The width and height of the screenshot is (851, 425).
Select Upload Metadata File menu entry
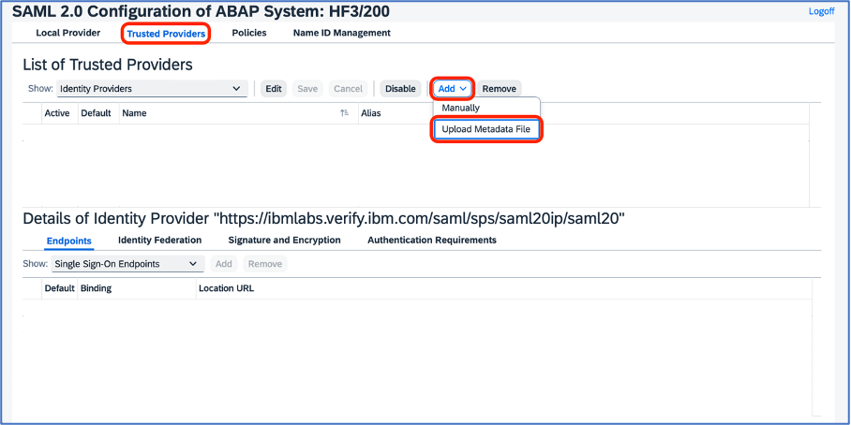pyautogui.click(x=485, y=129)
